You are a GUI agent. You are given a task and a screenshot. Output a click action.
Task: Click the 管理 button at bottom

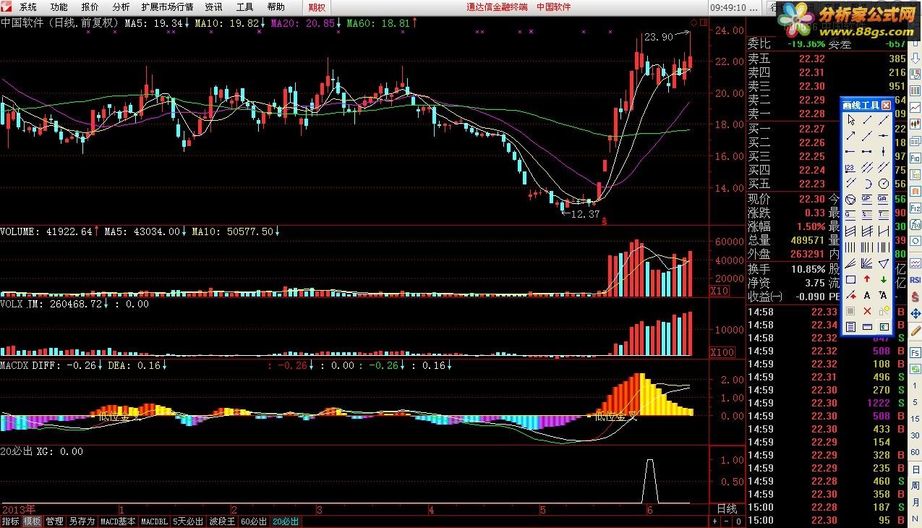pos(54,521)
